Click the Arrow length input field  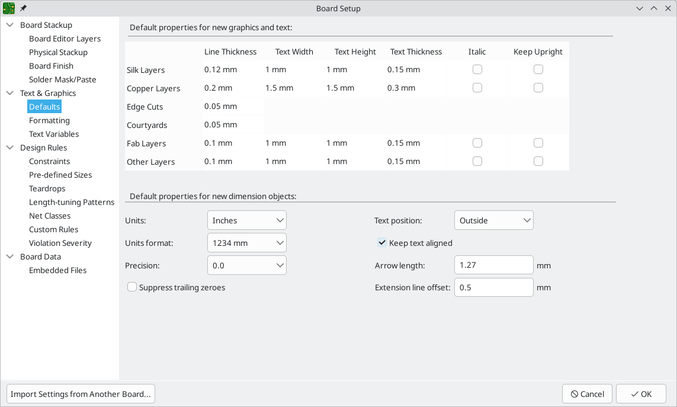[x=493, y=265]
